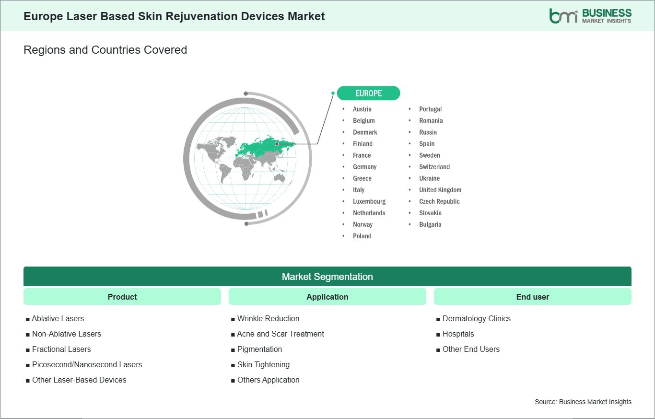Click Greece in the country list
This screenshot has height=419, width=655.
coord(362,178)
